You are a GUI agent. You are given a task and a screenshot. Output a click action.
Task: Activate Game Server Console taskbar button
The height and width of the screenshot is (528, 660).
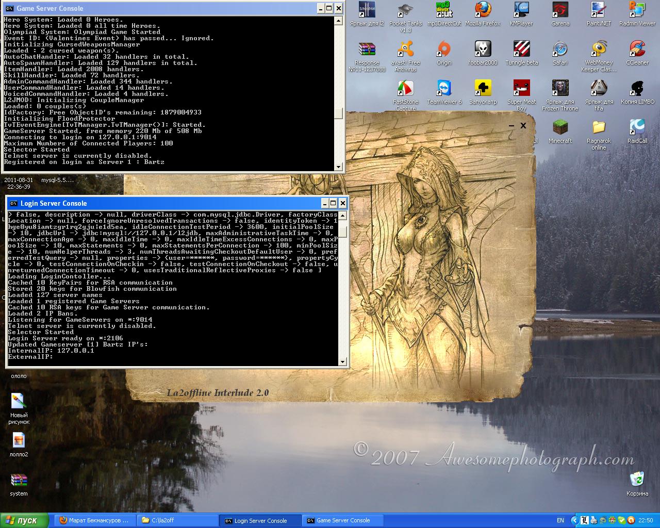(x=343, y=520)
